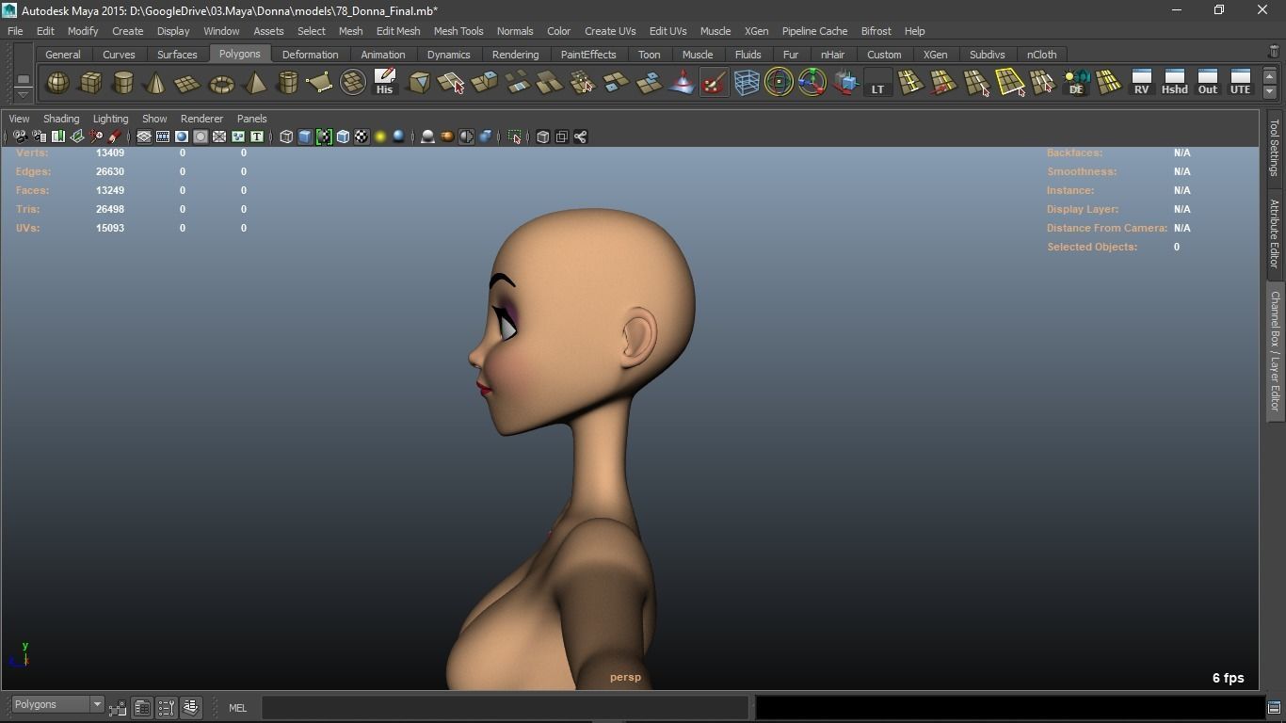Open the Channel Box / Layer Editor tab

(x=1274, y=351)
